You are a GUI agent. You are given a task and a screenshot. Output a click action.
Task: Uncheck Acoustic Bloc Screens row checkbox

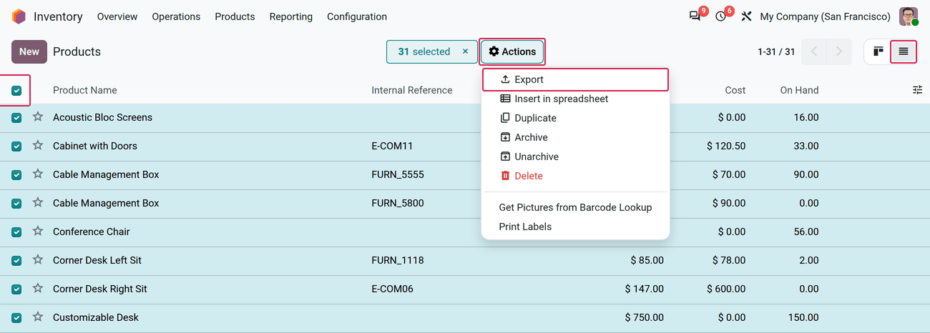click(16, 118)
